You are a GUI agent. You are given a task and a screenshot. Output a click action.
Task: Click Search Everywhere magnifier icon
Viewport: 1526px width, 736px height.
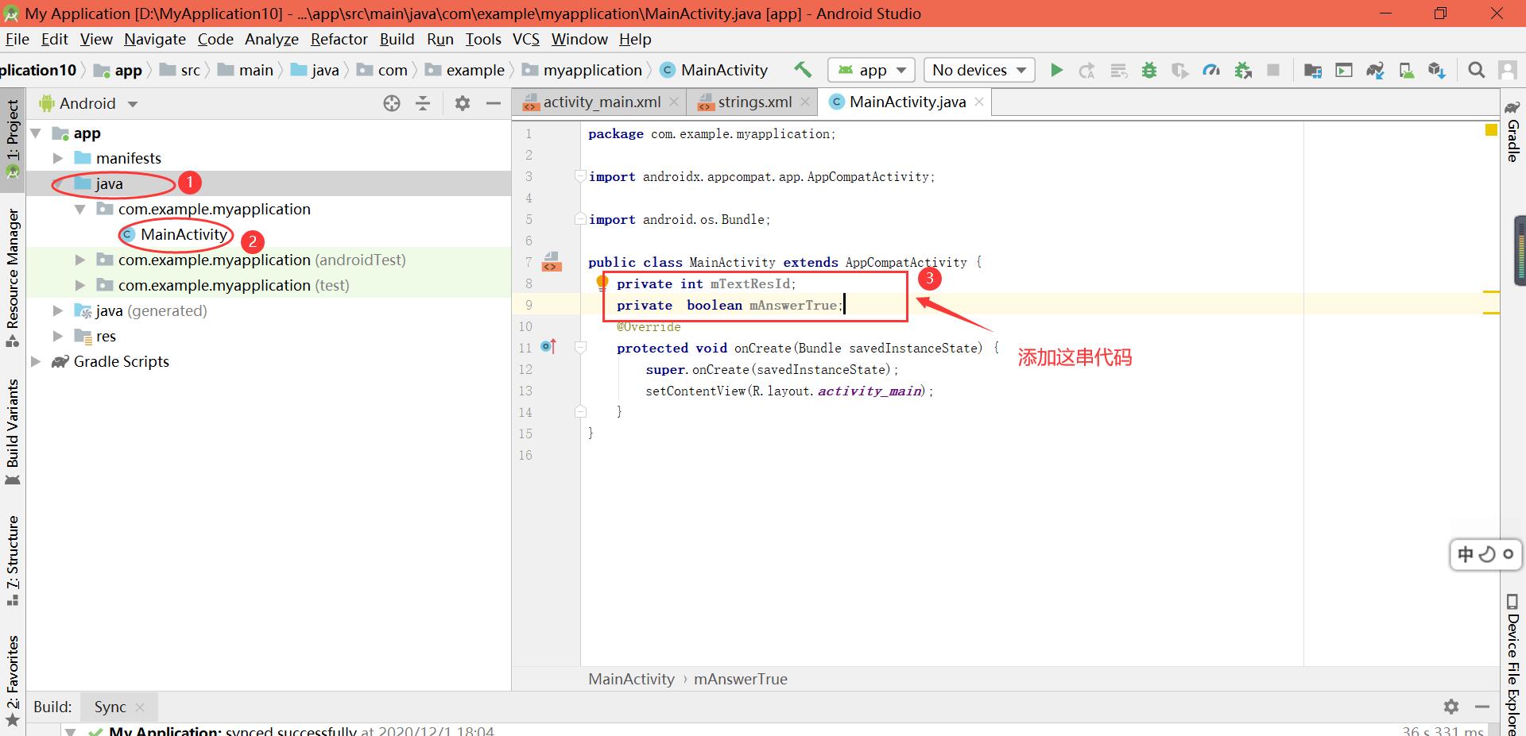(1476, 71)
